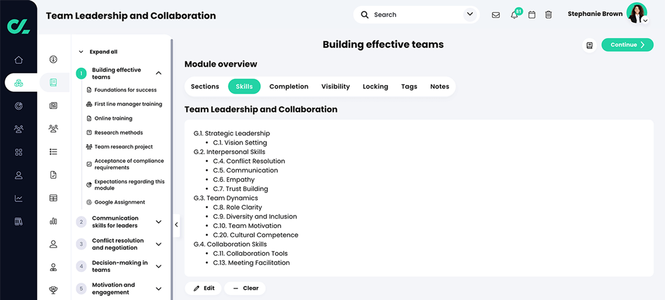Open the Home icon in dark sidebar
665x300 pixels.
pos(18,60)
